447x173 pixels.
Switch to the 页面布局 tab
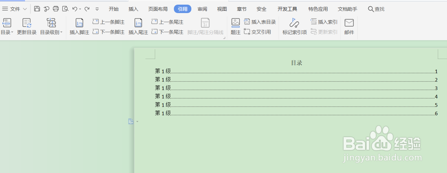click(x=158, y=9)
